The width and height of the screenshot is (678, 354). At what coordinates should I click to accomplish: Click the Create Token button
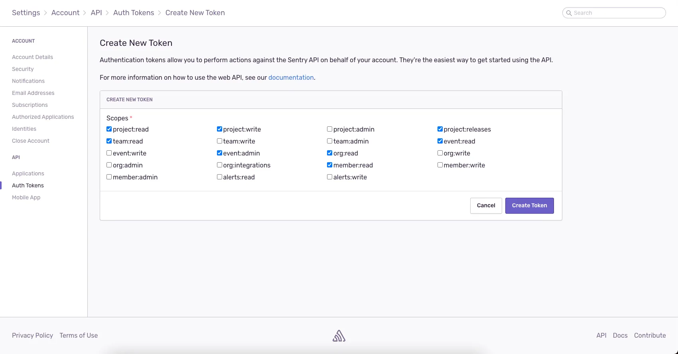coord(529,206)
